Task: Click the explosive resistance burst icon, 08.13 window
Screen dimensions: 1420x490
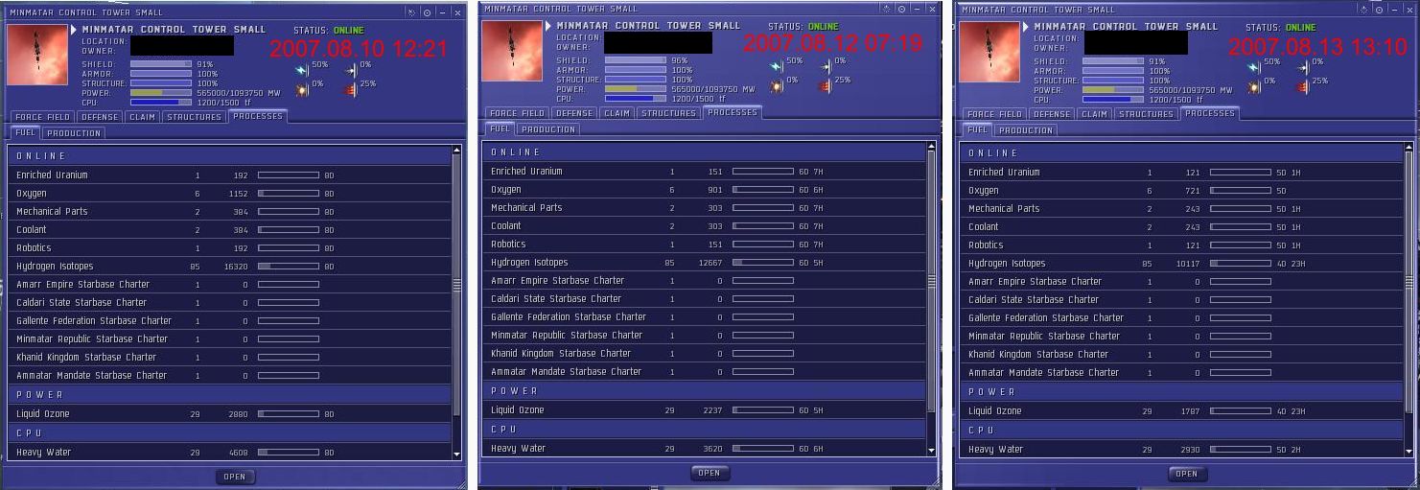Action: point(1253,85)
